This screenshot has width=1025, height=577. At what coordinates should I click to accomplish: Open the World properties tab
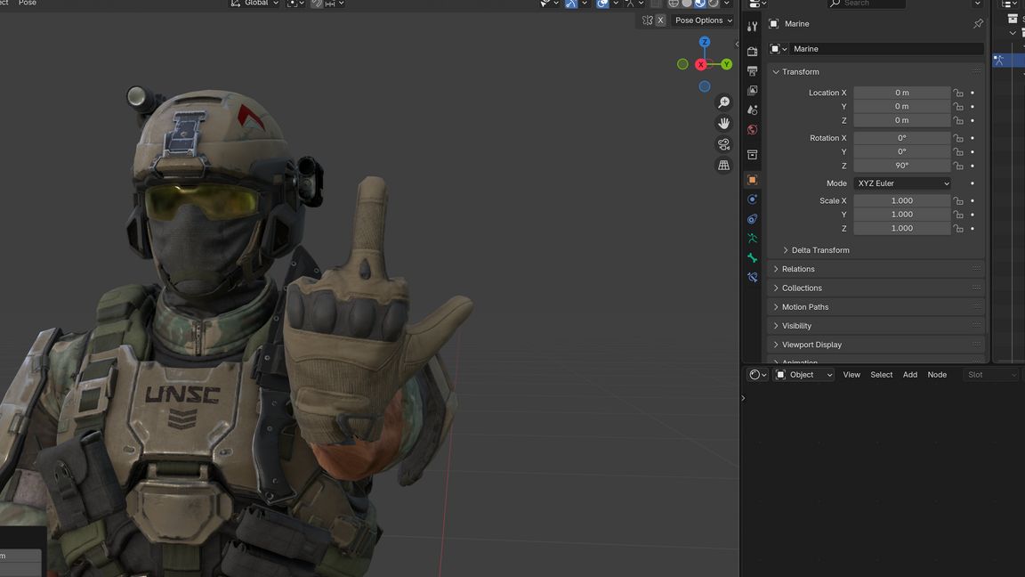[753, 130]
